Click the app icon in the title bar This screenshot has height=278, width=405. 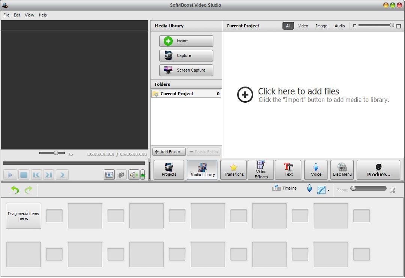(5, 5)
